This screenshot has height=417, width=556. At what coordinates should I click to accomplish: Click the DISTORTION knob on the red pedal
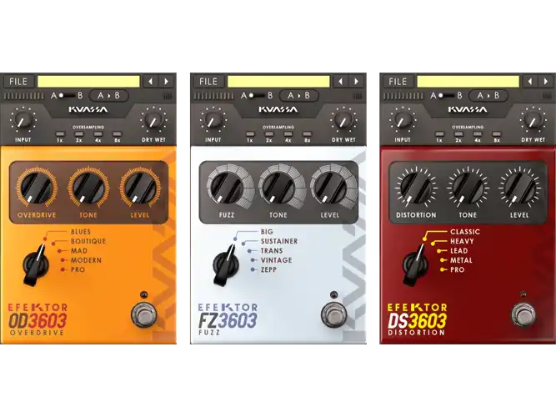pos(416,187)
